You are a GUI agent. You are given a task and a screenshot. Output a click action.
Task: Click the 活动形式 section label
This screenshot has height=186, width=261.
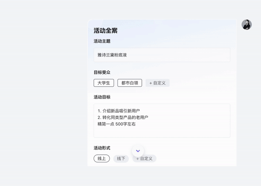click(x=102, y=148)
